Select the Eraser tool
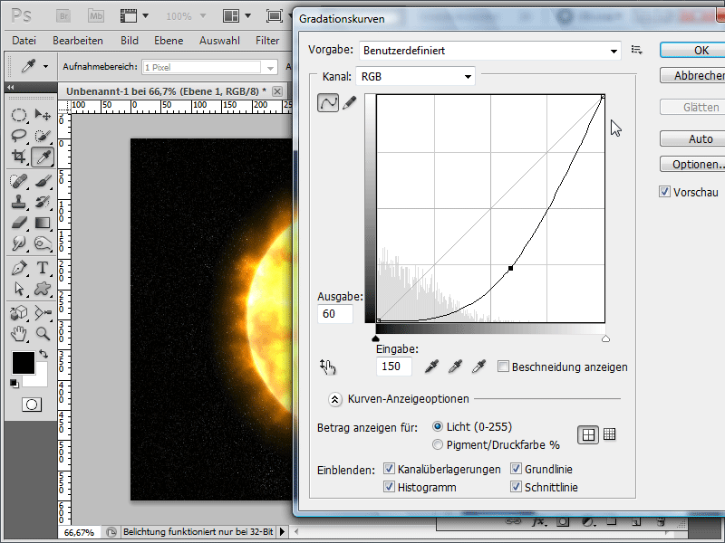Viewport: 725px width, 543px height. point(18,223)
